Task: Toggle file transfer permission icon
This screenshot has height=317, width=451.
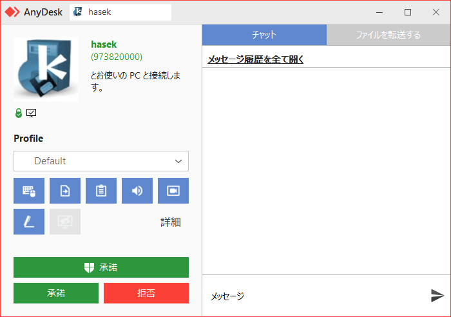Action: pyautogui.click(x=65, y=191)
